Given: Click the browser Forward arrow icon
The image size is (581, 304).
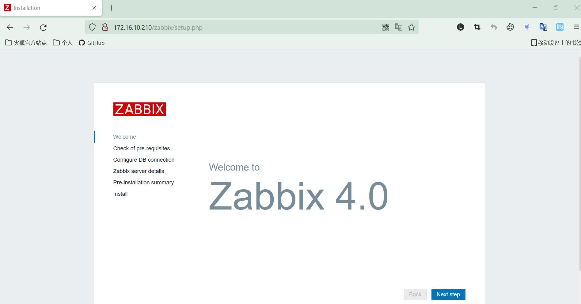Looking at the screenshot, I should 27,27.
